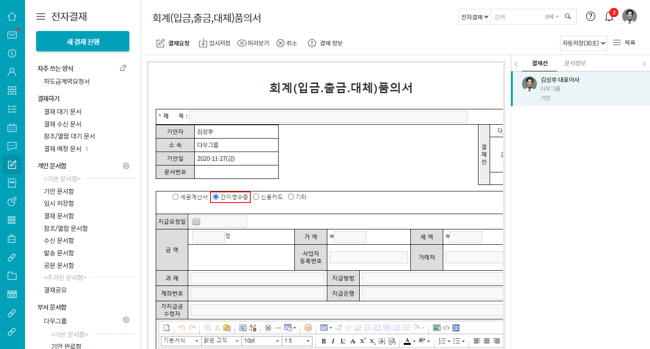This screenshot has width=650, height=349.
Task: Expand the 맑은 고딕 font dropdown
Action: [x=221, y=341]
